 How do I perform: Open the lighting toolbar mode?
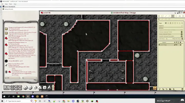pos(176,16)
